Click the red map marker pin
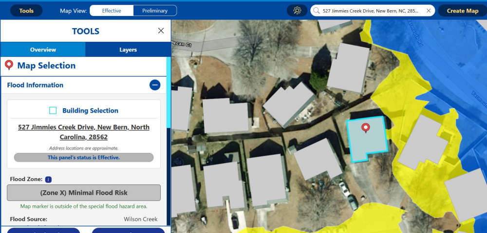 366,128
